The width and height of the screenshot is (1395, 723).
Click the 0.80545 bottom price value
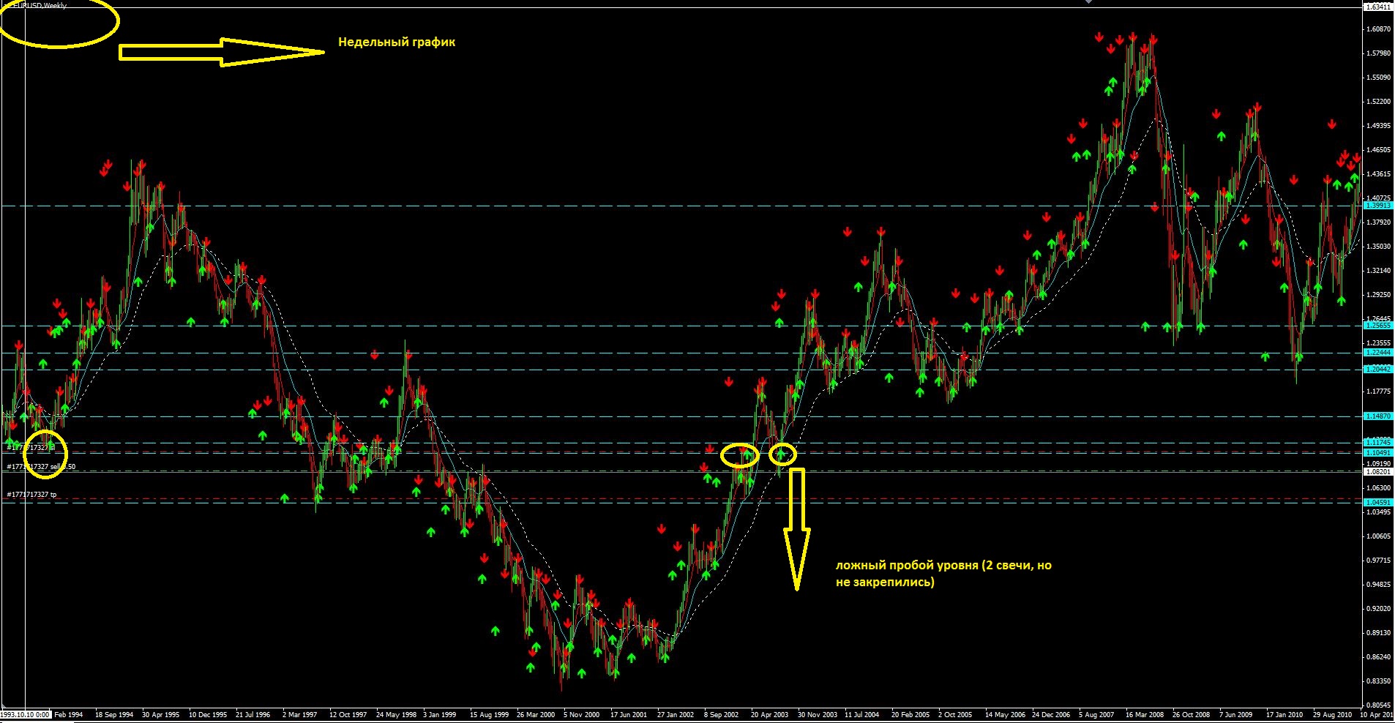[1378, 705]
